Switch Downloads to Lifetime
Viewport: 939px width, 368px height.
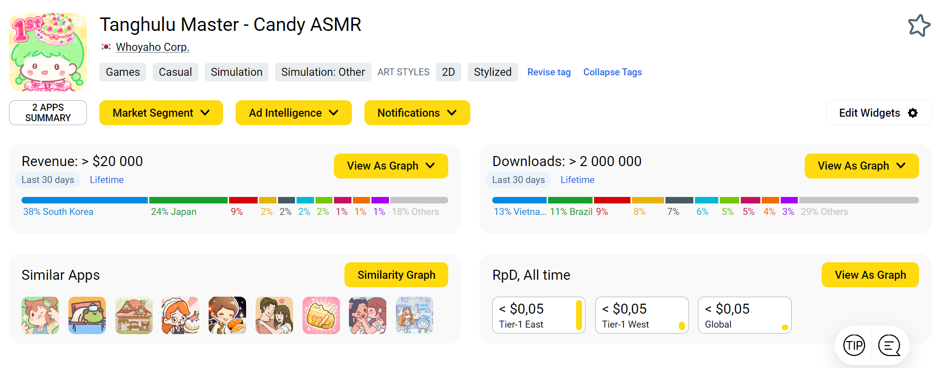pyautogui.click(x=577, y=180)
